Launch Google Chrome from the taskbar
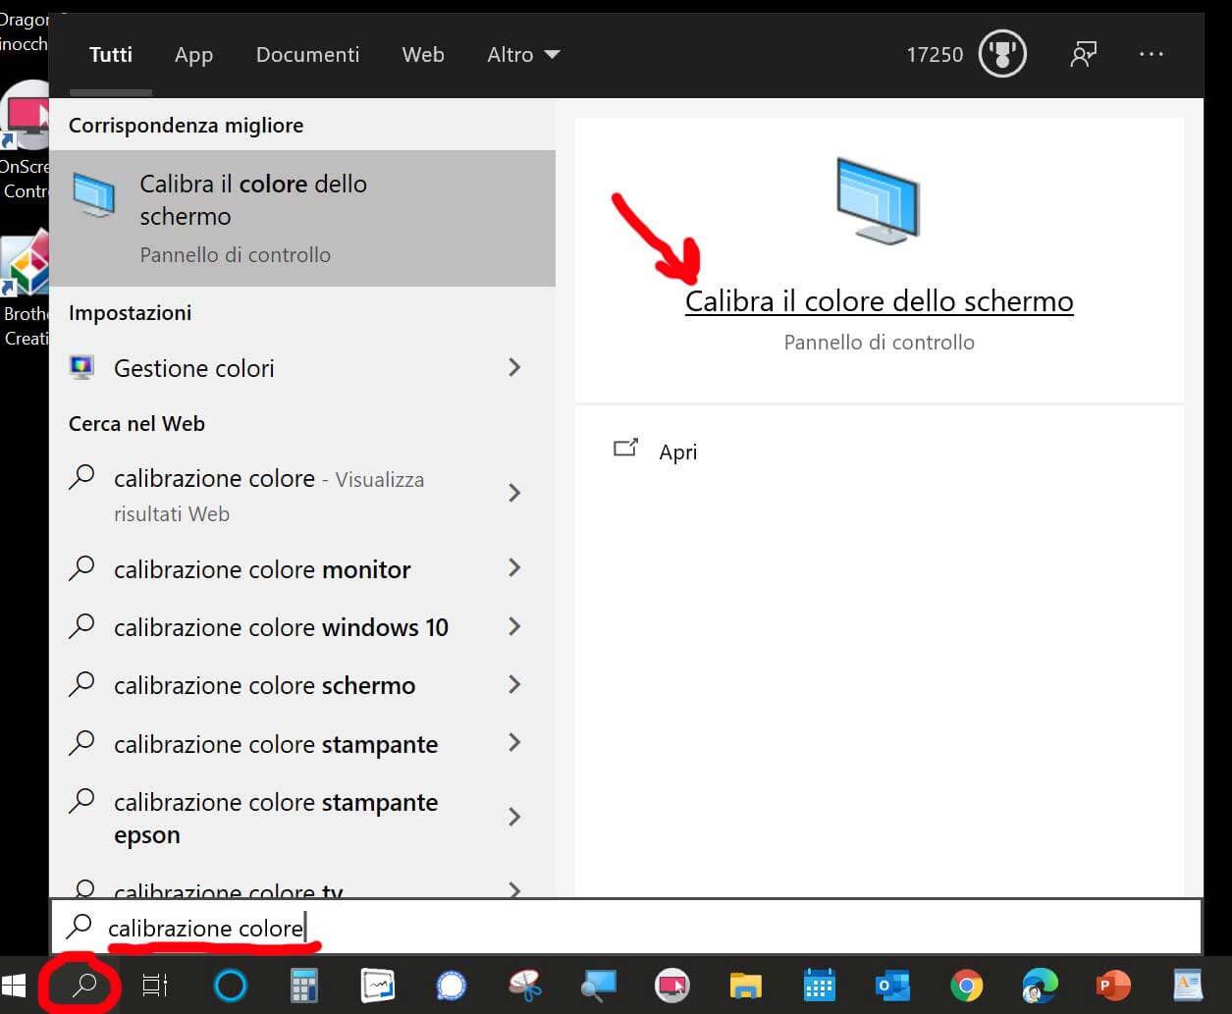Screen dimensions: 1232x1014 tap(966, 985)
